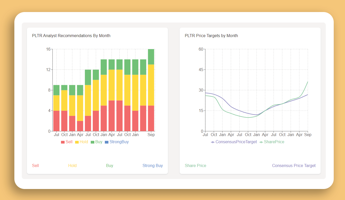
Task: Click the blue StrongBuy legend swatch
Action: coord(107,142)
